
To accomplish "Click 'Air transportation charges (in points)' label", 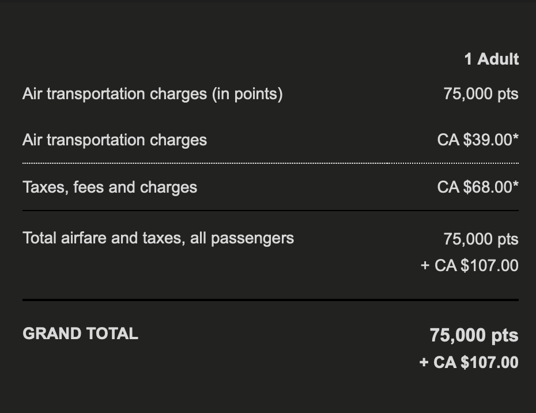I will [x=152, y=94].
